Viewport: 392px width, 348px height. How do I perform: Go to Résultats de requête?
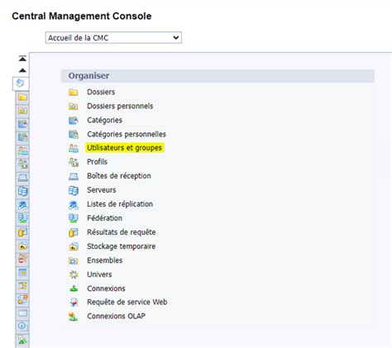[x=122, y=232]
